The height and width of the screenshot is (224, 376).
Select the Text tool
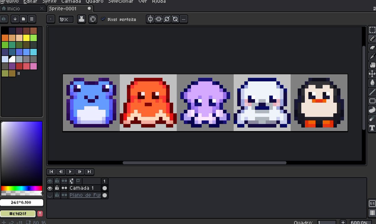tap(372, 128)
